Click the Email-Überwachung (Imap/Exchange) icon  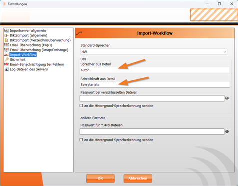pyautogui.click(x=6, y=50)
